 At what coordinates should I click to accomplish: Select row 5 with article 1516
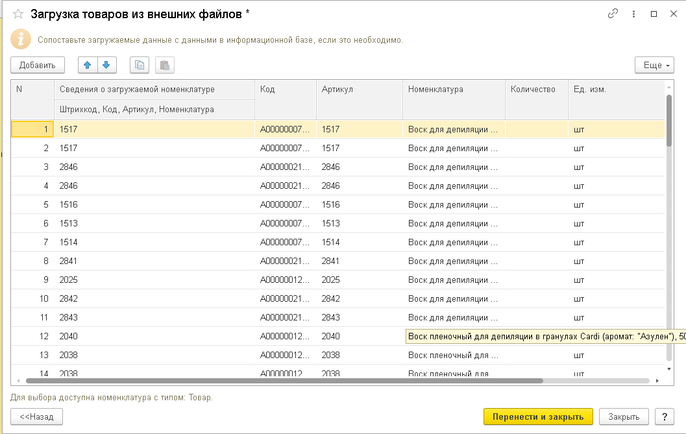(156, 204)
